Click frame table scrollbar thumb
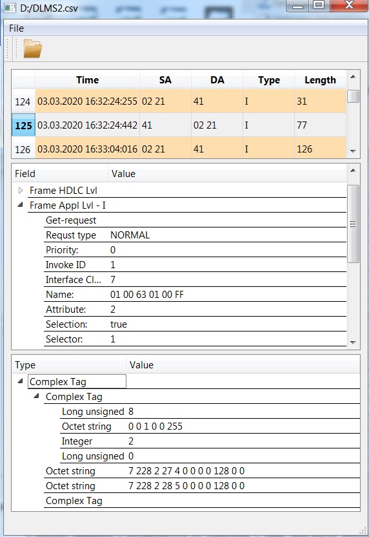369x537 pixels. 354,96
